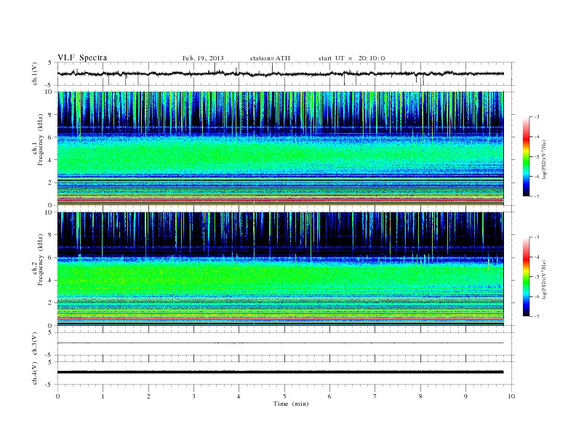
Task: Click time axis tick label '5'
Action: click(x=284, y=396)
